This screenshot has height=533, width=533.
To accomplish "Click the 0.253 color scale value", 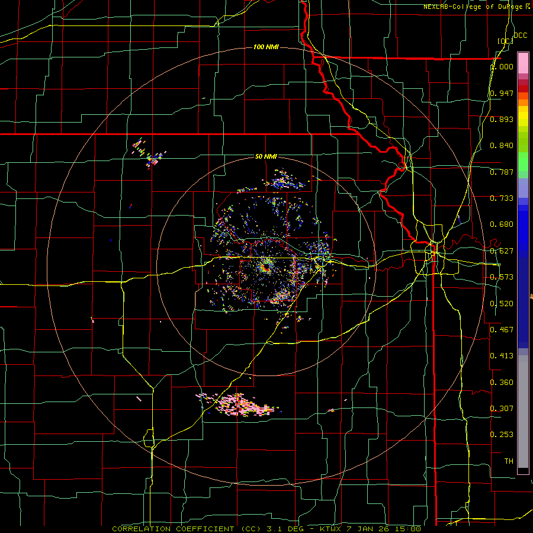I will pyautogui.click(x=502, y=435).
